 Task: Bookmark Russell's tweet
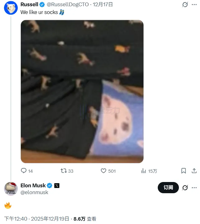pos(184,171)
